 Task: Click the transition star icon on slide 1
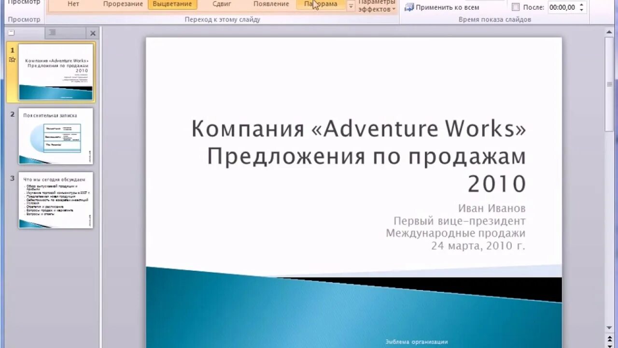click(x=13, y=59)
